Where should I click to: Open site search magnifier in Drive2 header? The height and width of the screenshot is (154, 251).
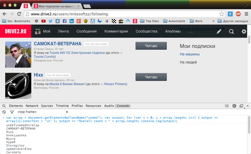[x=231, y=32]
